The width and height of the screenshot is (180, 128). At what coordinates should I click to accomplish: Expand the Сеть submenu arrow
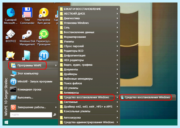coord(117,28)
